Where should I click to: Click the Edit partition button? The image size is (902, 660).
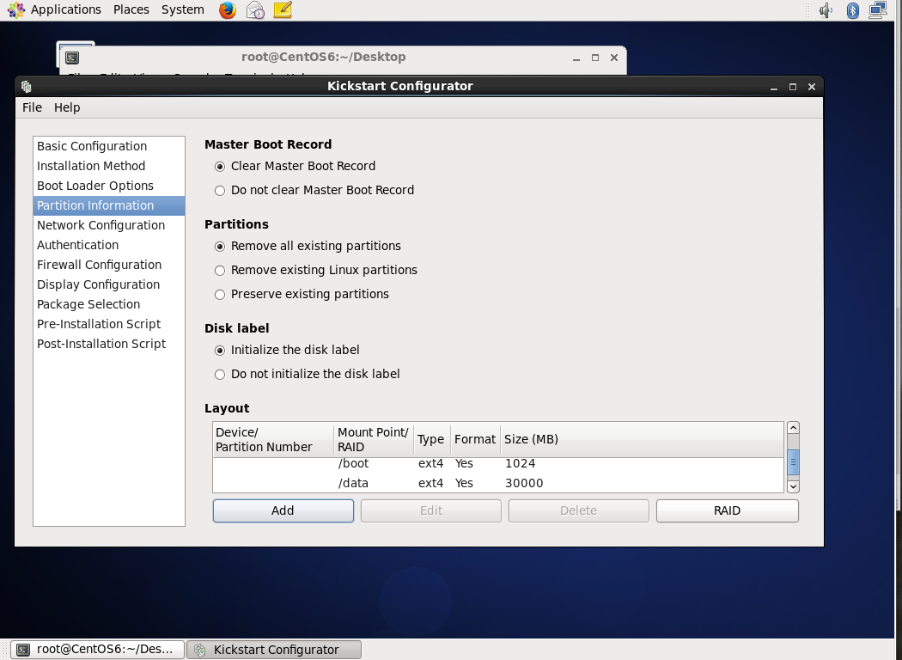(431, 511)
